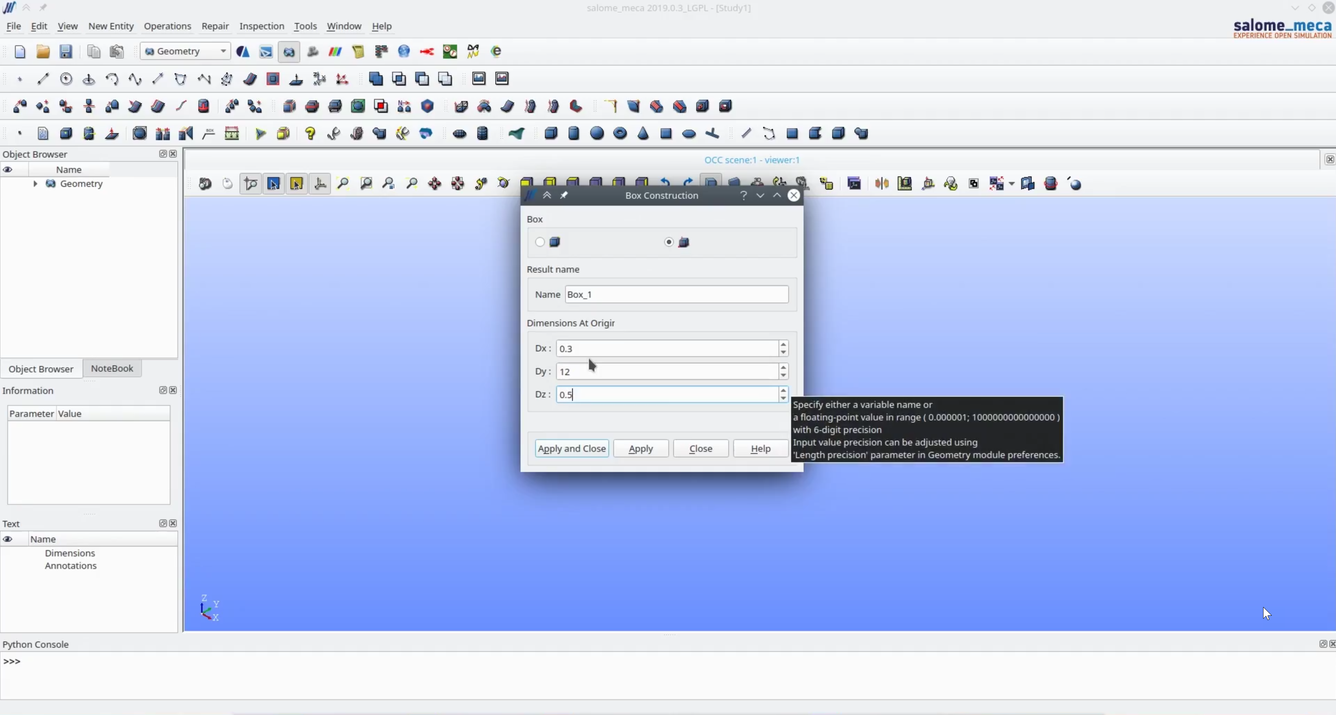Increase Dz using its up stepper arrow
Viewport: 1336px width, 715px height.
[783, 391]
